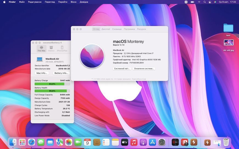Launch FaceTime from the Dock

[78, 142]
